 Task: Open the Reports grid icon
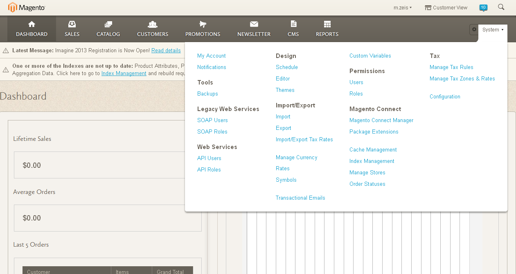tap(327, 25)
